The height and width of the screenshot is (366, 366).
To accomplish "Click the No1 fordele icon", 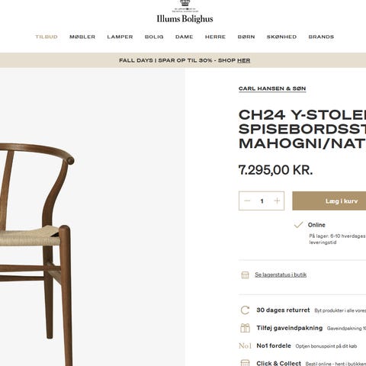I will pos(245,345).
